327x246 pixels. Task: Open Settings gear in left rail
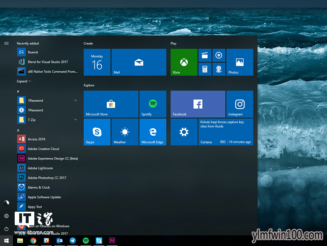(x=7, y=216)
